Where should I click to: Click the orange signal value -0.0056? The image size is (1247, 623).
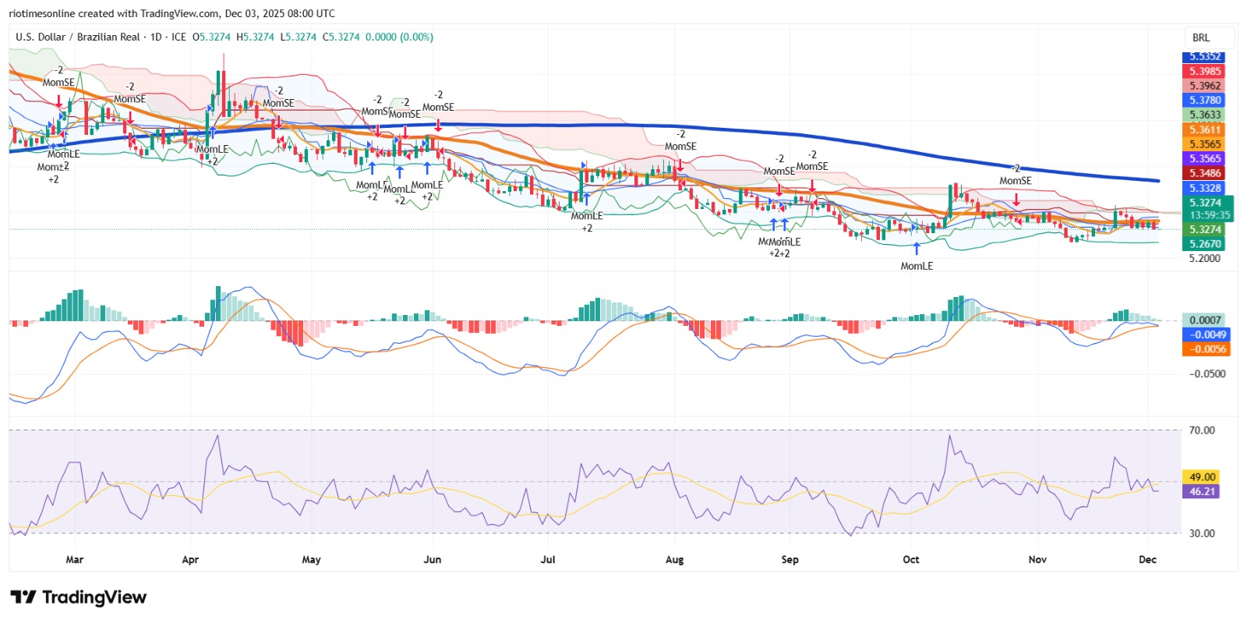coord(1206,349)
